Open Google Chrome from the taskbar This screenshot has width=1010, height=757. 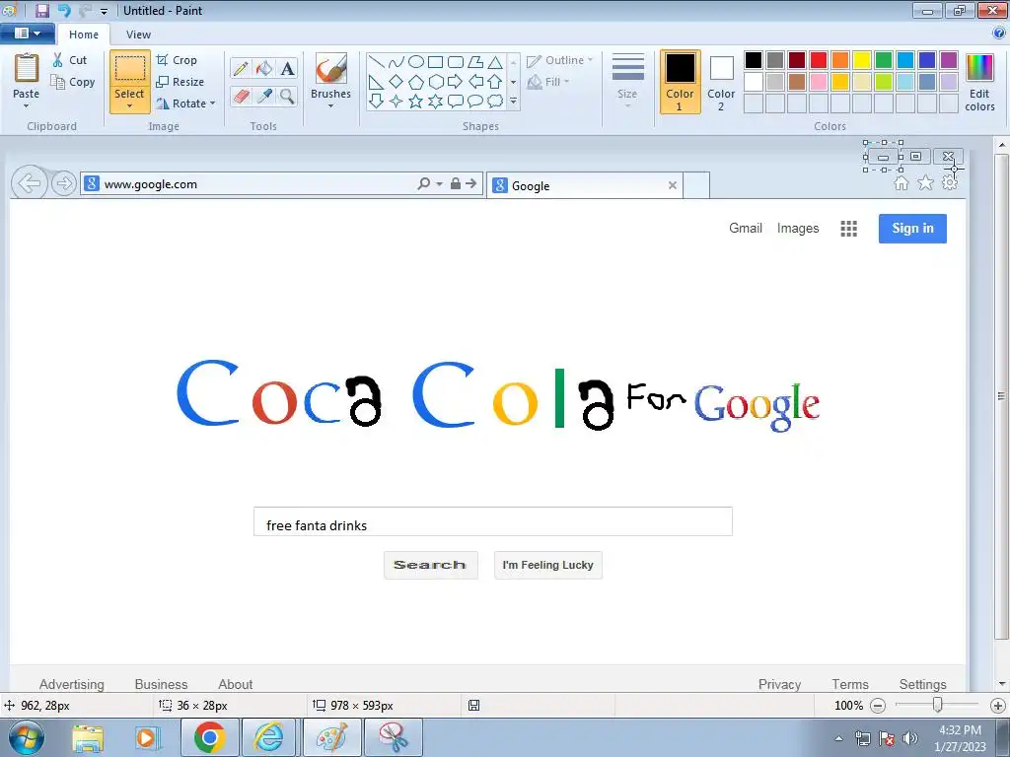point(209,737)
